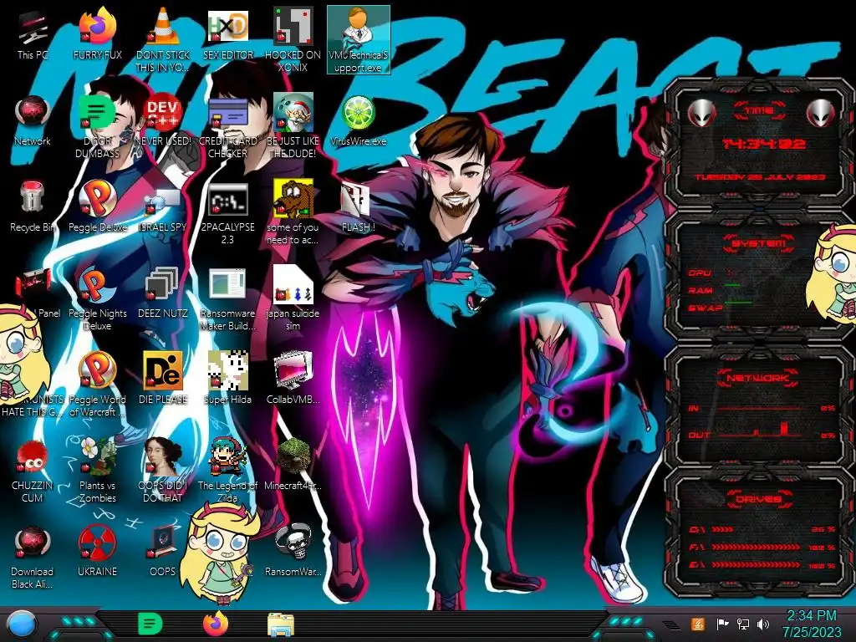Viewport: 856px width, 642px height.
Task: Open the UKRAINE radiation icon shortcut
Action: 97,552
